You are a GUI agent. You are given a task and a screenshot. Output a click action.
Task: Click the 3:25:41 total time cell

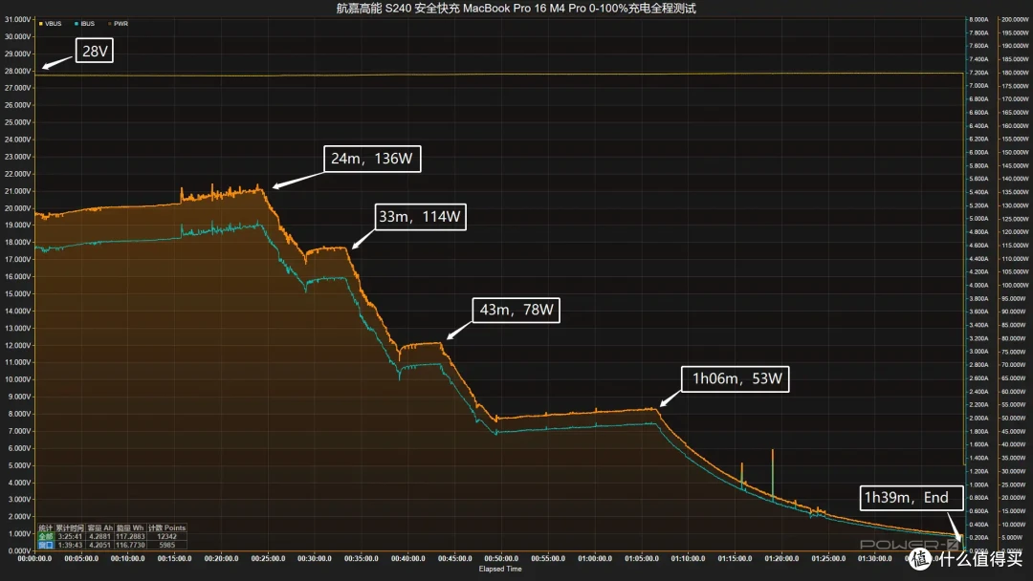70,536
